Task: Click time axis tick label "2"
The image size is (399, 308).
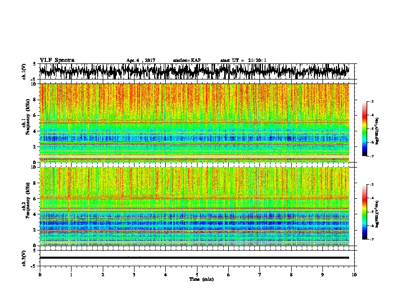Action: [x=103, y=275]
